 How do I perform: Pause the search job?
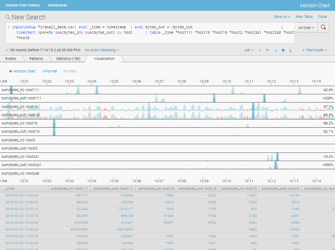tap(260, 50)
